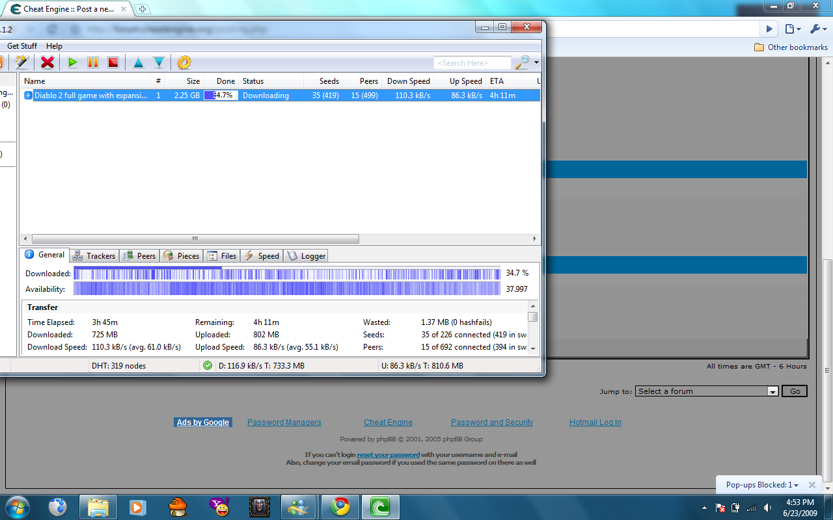Switch to the Speed tab
The width and height of the screenshot is (833, 520).
coord(262,255)
